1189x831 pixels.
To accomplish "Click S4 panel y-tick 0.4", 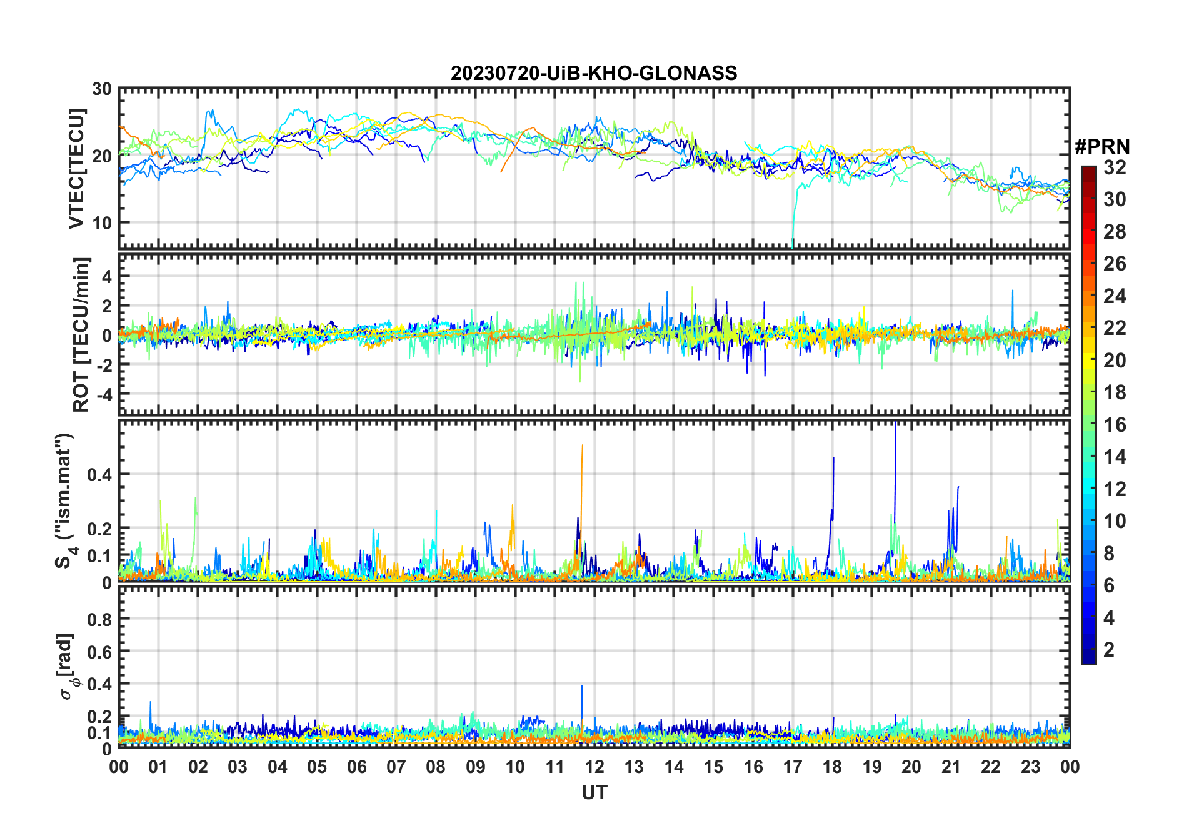I will [x=100, y=475].
